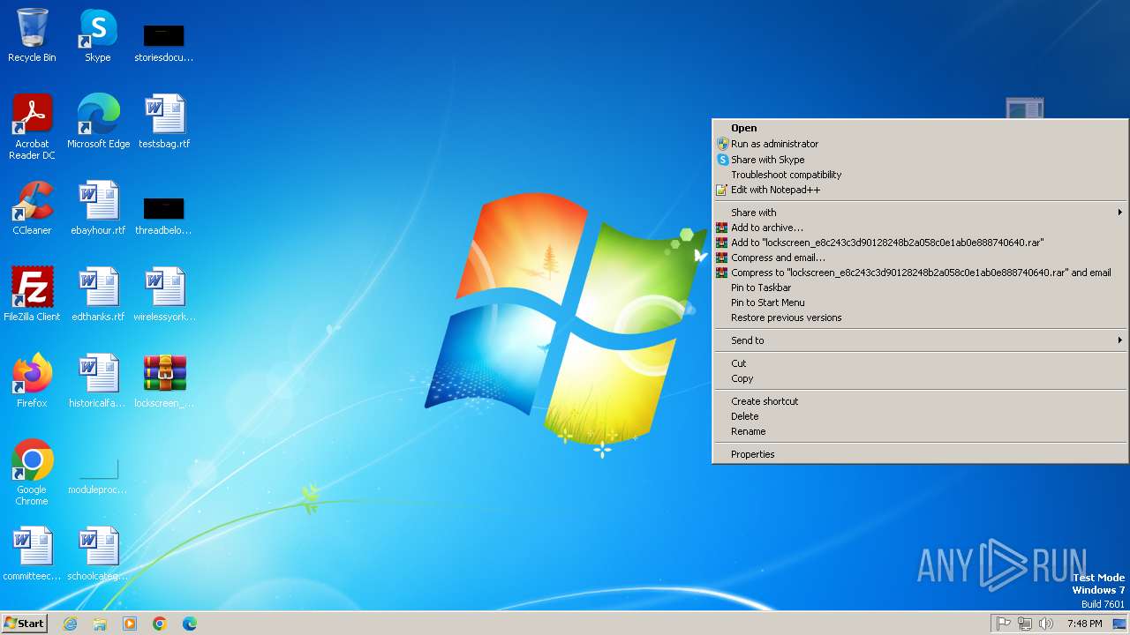Choose Edit with Notepad++
Image resolution: width=1130 pixels, height=635 pixels.
(x=920, y=190)
